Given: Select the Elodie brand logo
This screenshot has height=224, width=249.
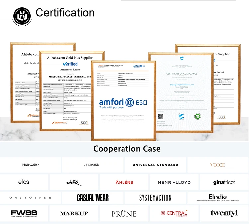Looking at the screenshot, I should [x=218, y=198].
